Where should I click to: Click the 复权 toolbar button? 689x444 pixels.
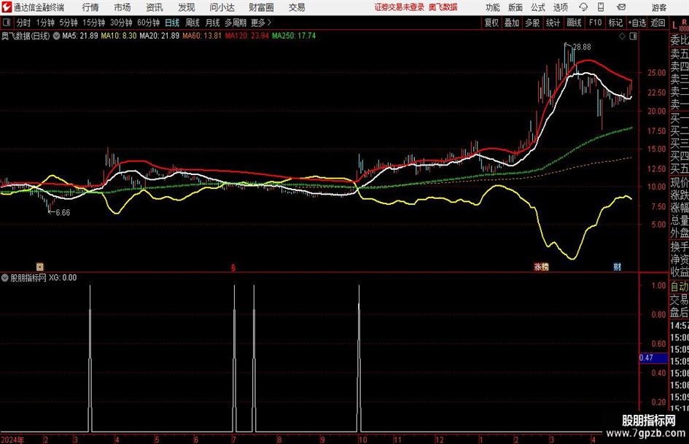(x=491, y=23)
